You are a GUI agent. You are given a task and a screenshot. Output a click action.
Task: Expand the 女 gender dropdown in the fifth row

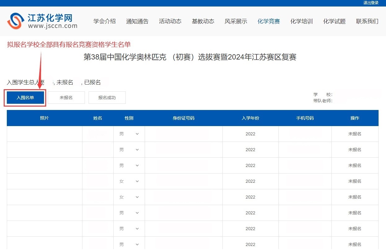(x=129, y=197)
